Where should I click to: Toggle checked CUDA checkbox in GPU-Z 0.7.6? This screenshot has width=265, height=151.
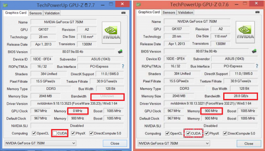coord(188,134)
